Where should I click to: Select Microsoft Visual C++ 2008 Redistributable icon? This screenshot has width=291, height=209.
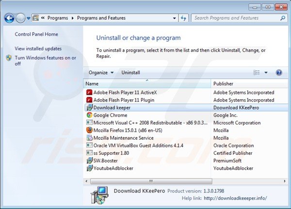coord(89,122)
